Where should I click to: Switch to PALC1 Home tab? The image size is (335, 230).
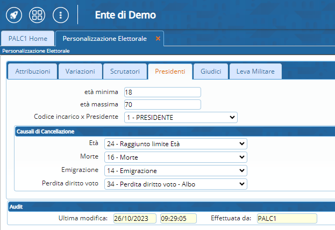[x=28, y=39]
